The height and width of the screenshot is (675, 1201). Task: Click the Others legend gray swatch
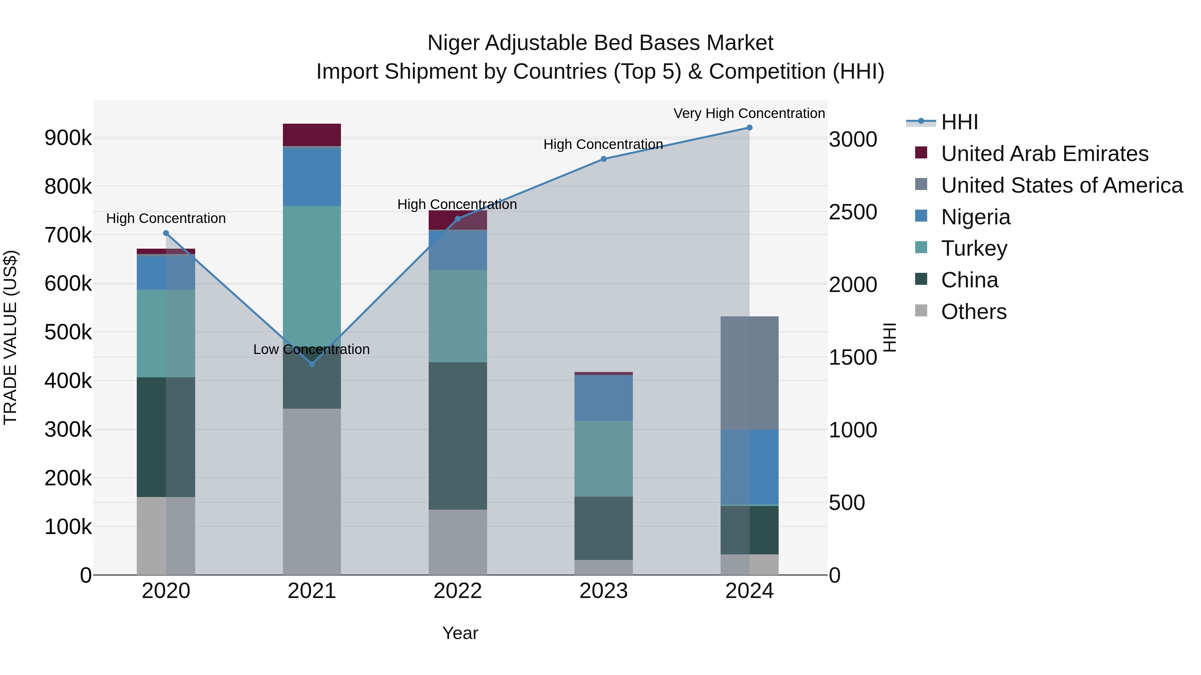tap(921, 310)
